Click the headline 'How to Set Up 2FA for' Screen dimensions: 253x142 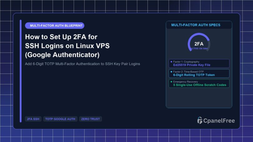point(61,37)
